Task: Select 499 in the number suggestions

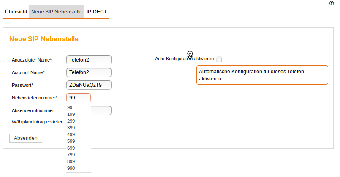Action: coord(71,134)
